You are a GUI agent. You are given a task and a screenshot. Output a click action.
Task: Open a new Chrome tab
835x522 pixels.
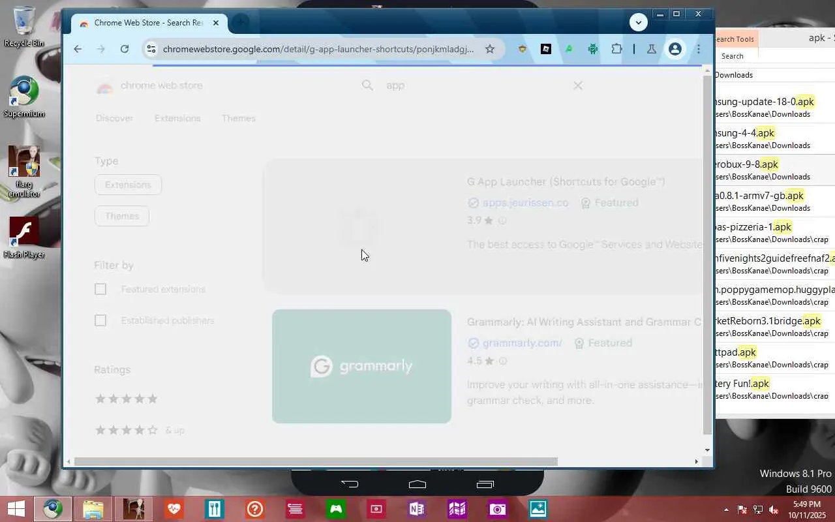coord(240,23)
